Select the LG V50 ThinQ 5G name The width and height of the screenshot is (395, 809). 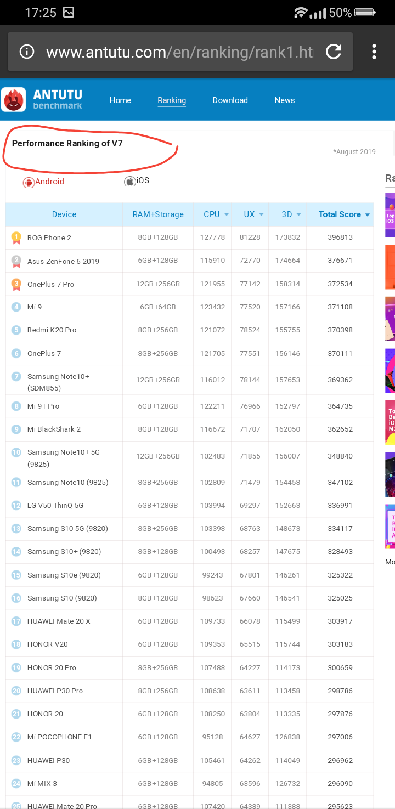pyautogui.click(x=55, y=505)
